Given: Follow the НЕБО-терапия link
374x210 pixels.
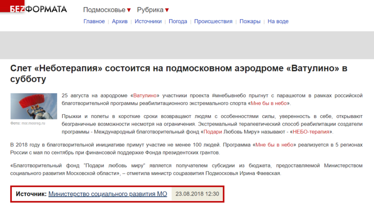Looking at the screenshot, I should click(x=311, y=132).
